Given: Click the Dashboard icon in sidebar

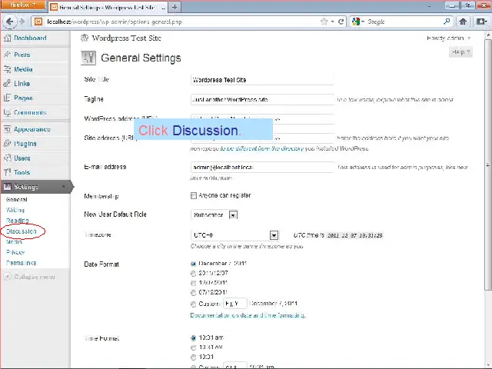Looking at the screenshot, I should click(7, 38).
